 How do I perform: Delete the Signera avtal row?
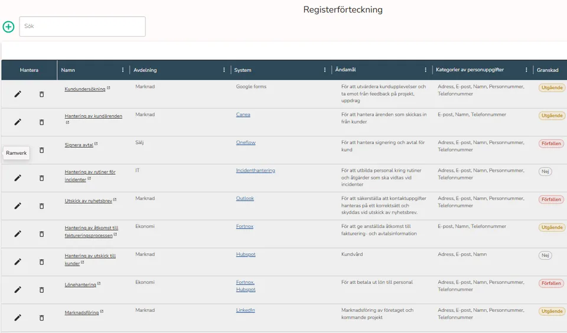pyautogui.click(x=41, y=150)
